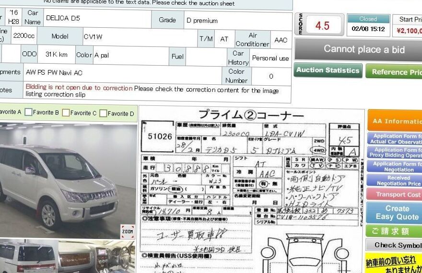Select the 2200cc engine value
The height and width of the screenshot is (273, 422).
[23, 36]
